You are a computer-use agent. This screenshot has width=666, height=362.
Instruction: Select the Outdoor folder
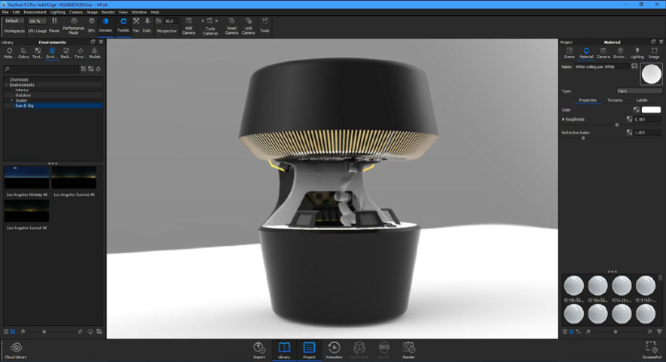(23, 95)
